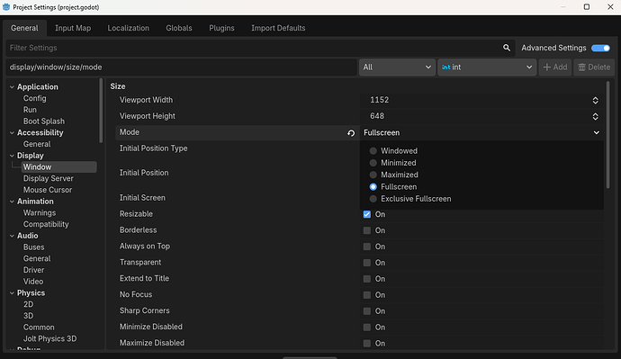
Task: Enable the No Focus checkbox
Action: (366, 295)
